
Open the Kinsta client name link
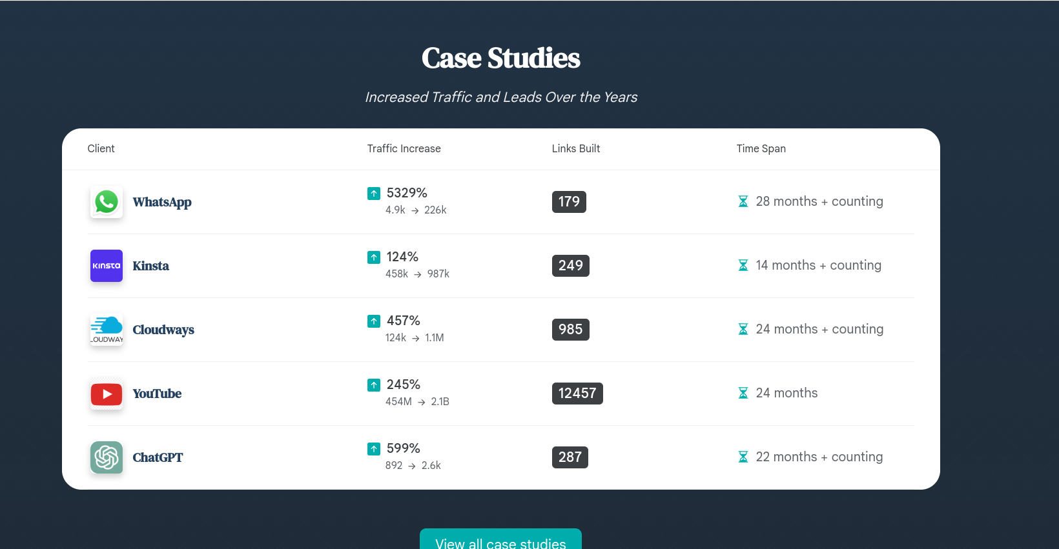pyautogui.click(x=150, y=266)
